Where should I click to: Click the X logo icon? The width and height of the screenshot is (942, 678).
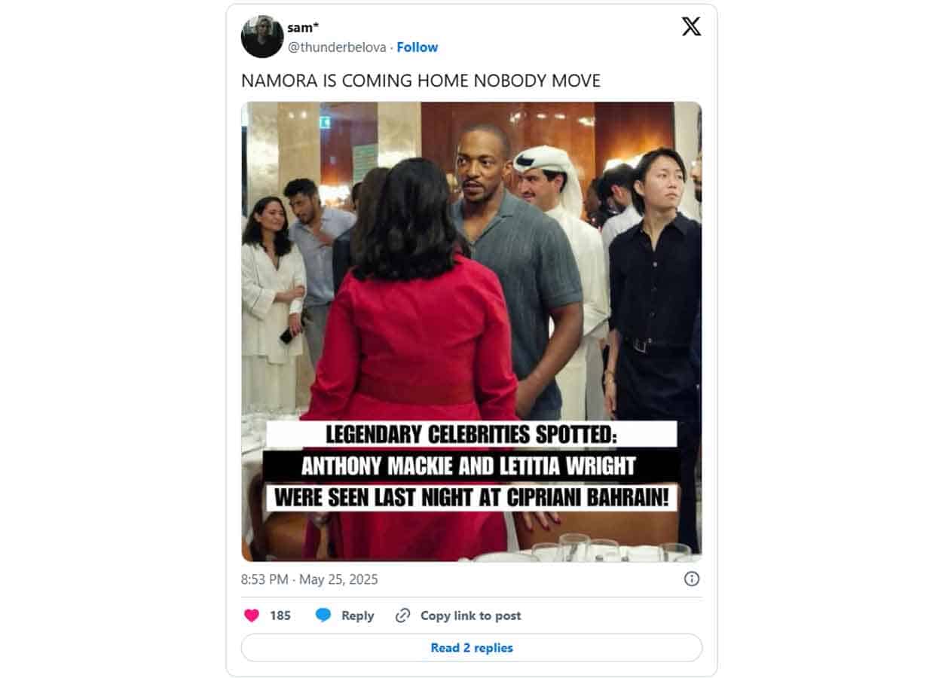pos(690,26)
